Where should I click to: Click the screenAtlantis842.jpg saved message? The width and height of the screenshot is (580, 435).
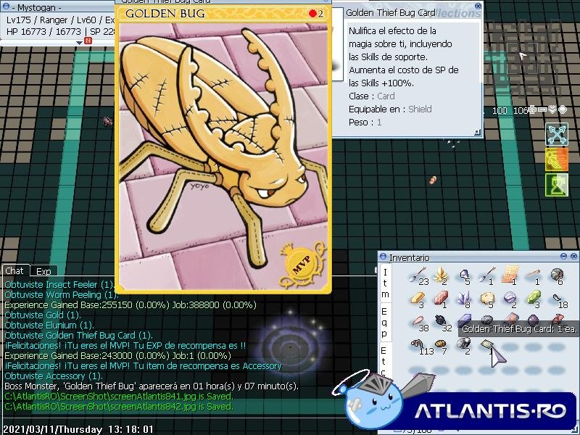(119, 407)
